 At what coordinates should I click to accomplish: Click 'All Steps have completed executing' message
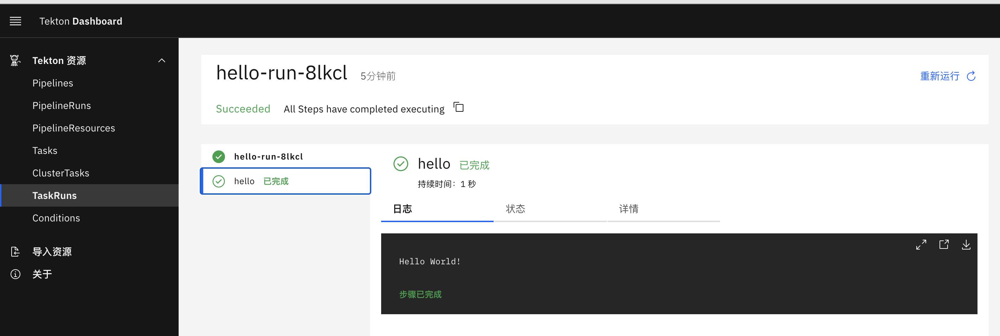tap(364, 109)
